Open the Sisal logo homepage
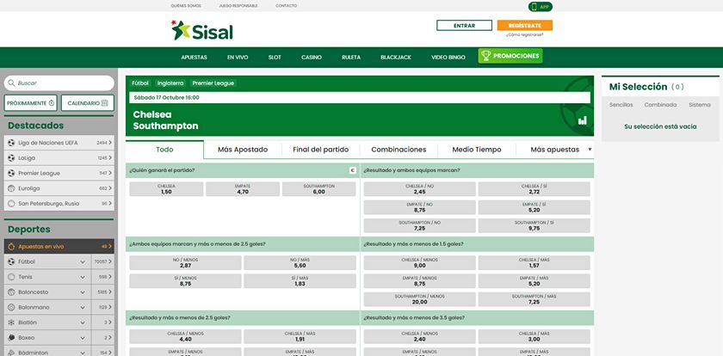The width and height of the screenshot is (723, 356). [202, 30]
